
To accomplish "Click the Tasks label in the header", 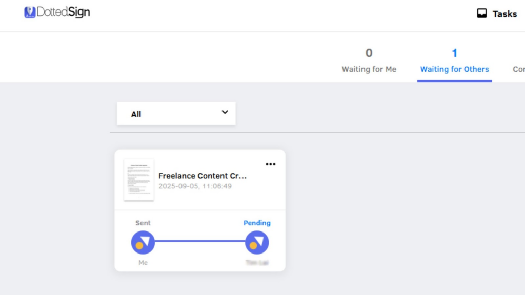I will (504, 14).
